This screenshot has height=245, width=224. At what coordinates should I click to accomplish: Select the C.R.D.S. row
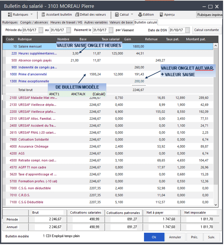pos(108,195)
